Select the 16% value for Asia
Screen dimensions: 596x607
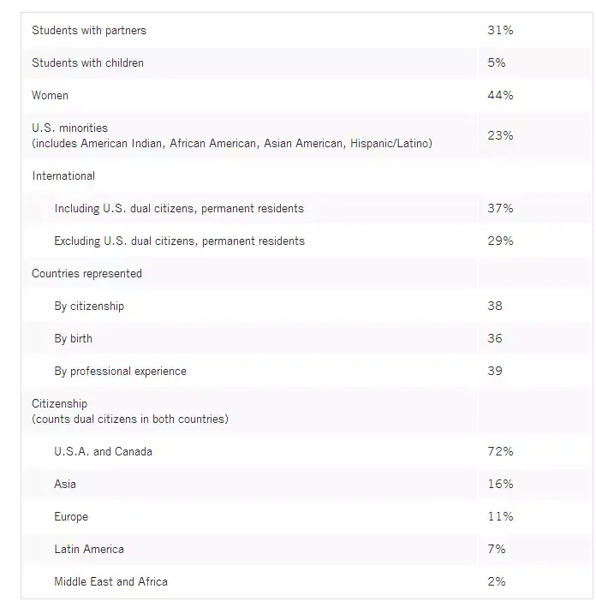click(x=500, y=485)
